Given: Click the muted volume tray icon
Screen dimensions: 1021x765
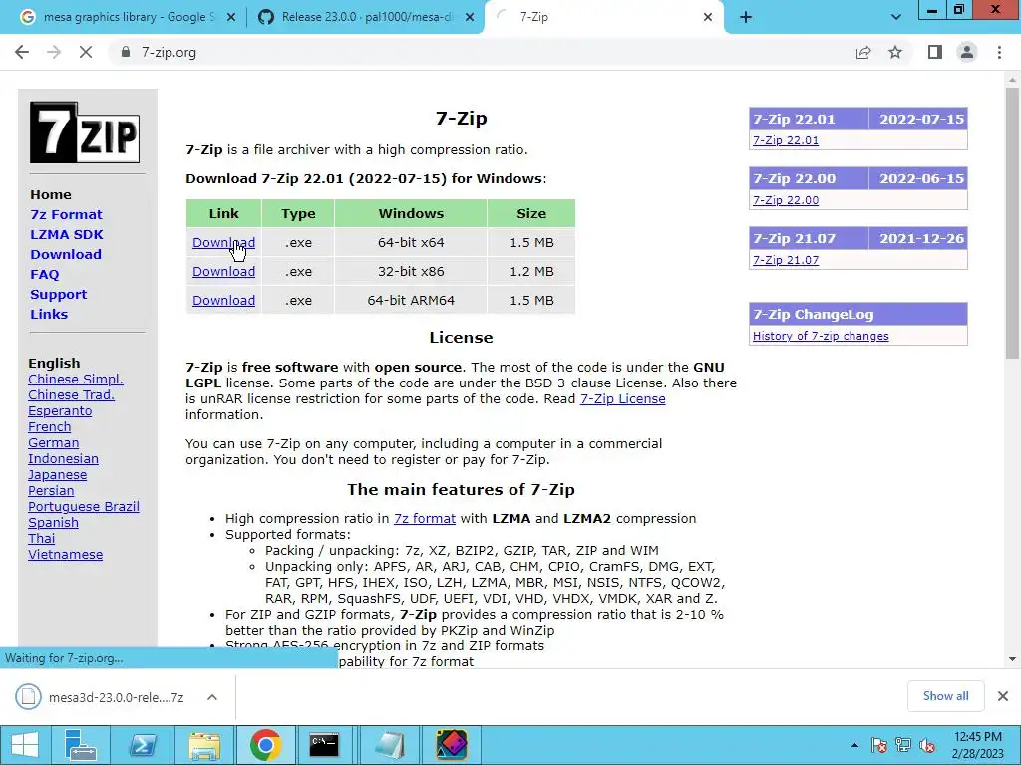Looking at the screenshot, I should 927,745.
